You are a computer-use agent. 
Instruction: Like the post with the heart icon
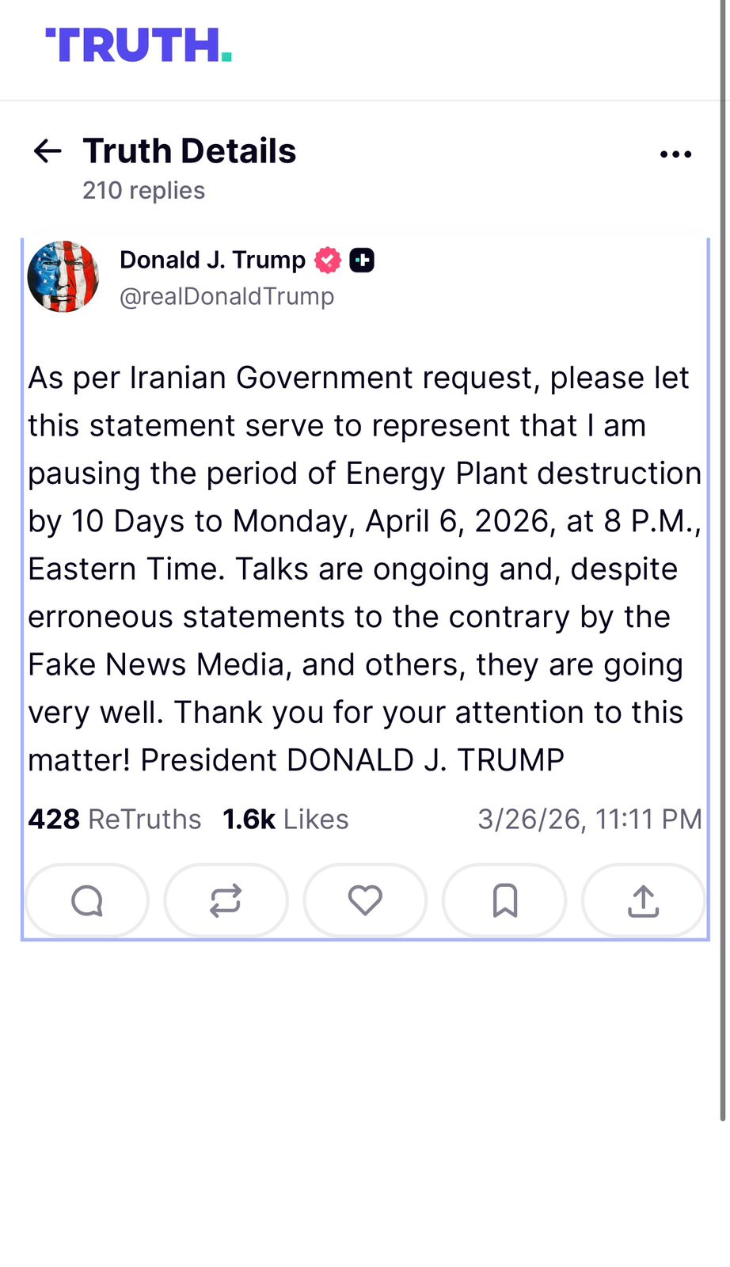pos(365,900)
